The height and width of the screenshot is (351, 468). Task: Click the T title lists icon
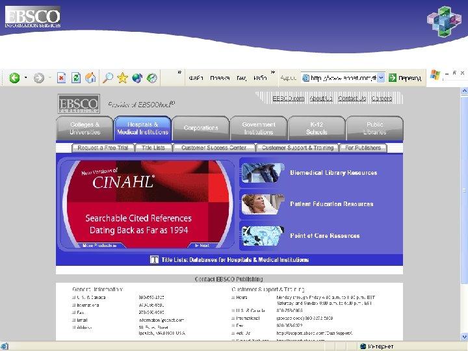coord(154,259)
